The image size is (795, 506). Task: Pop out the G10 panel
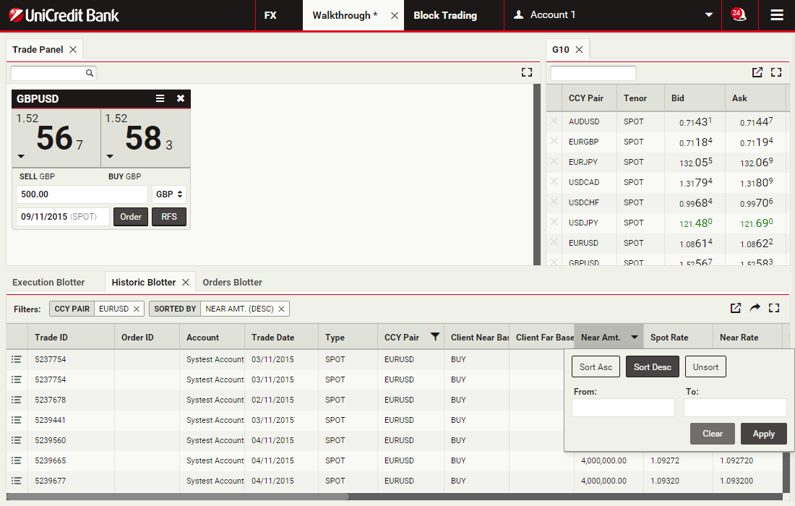757,72
